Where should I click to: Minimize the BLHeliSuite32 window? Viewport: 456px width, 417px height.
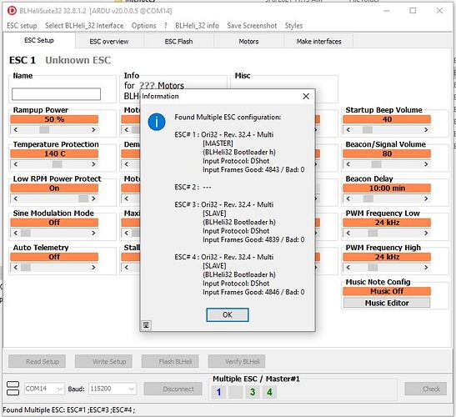386,11
